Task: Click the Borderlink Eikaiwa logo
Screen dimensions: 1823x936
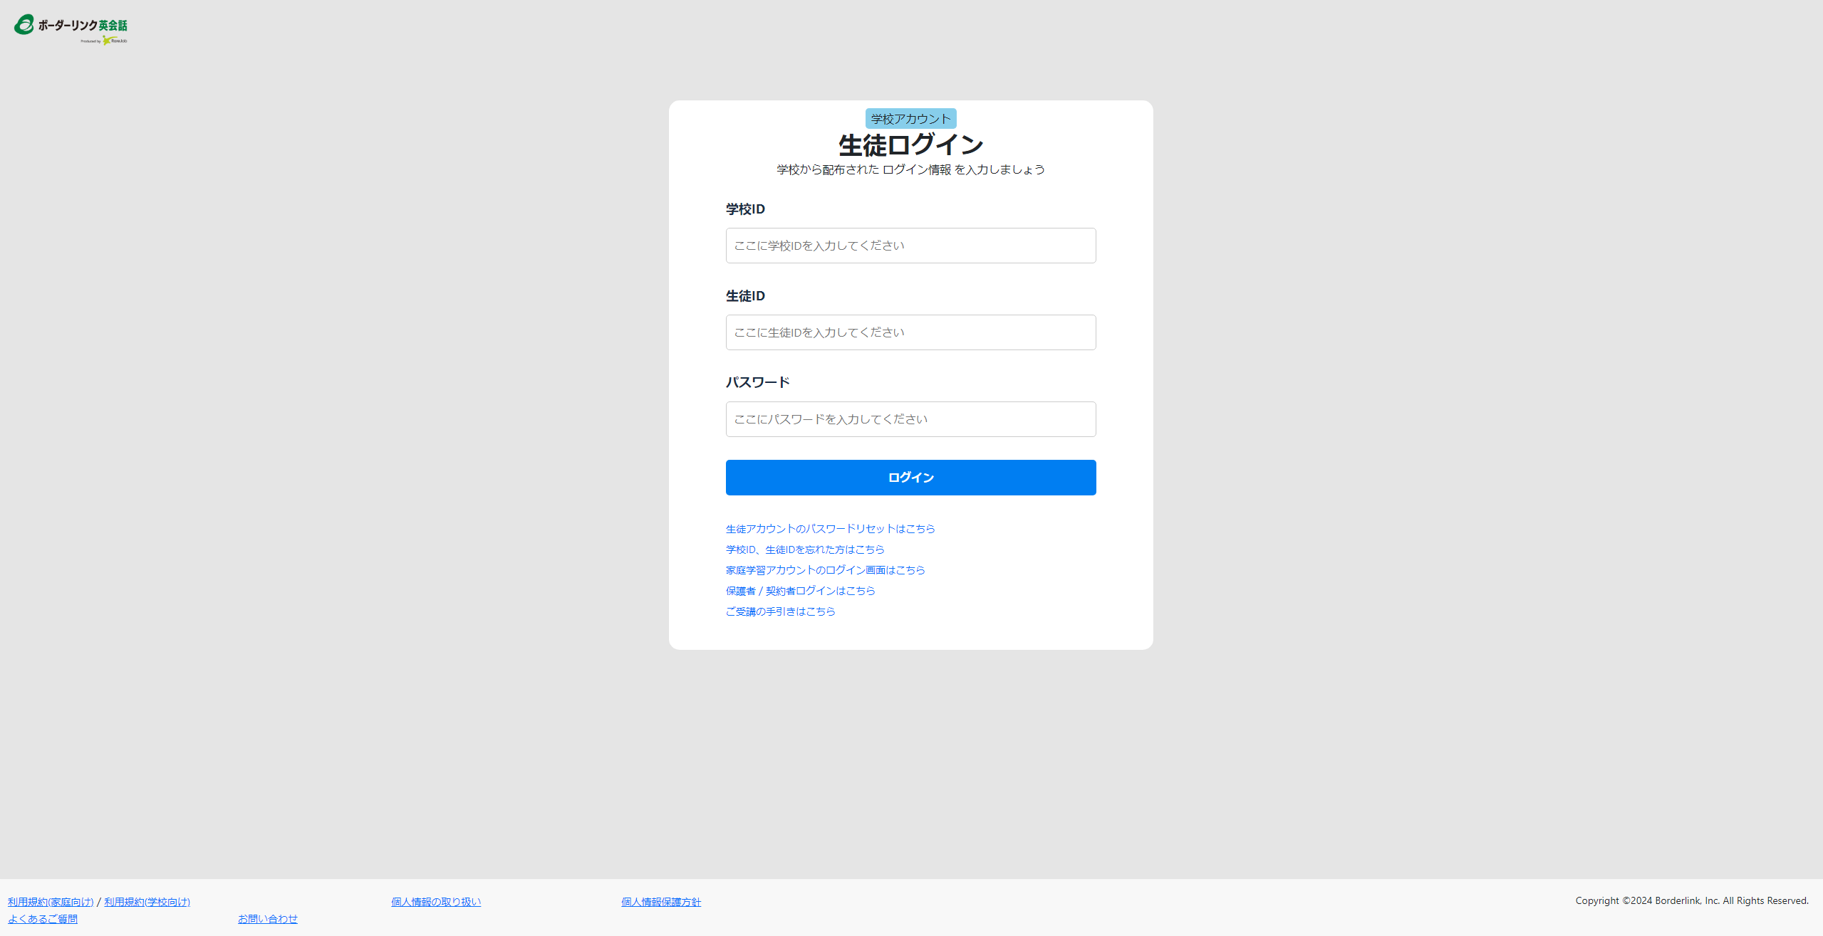Action: (x=71, y=28)
